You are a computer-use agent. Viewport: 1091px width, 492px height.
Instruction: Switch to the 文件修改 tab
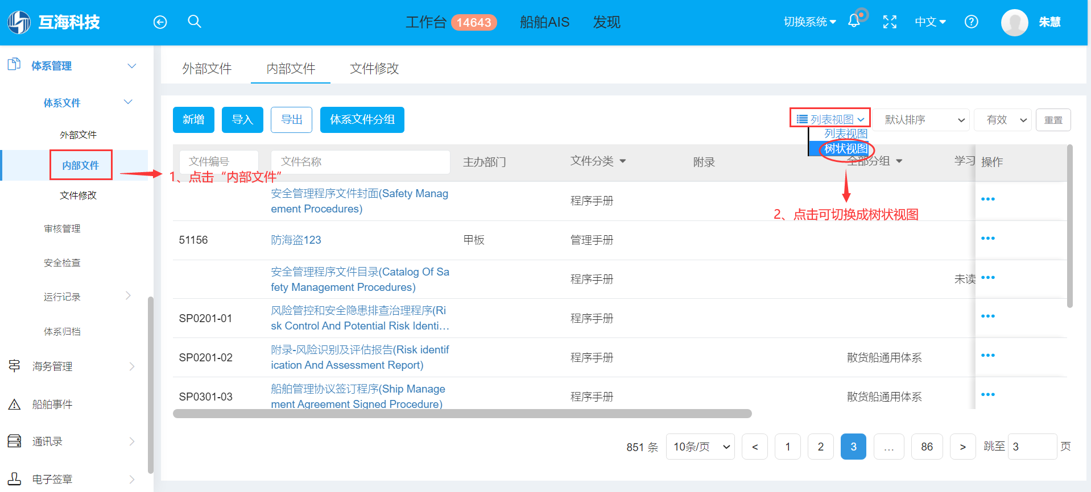pos(374,69)
